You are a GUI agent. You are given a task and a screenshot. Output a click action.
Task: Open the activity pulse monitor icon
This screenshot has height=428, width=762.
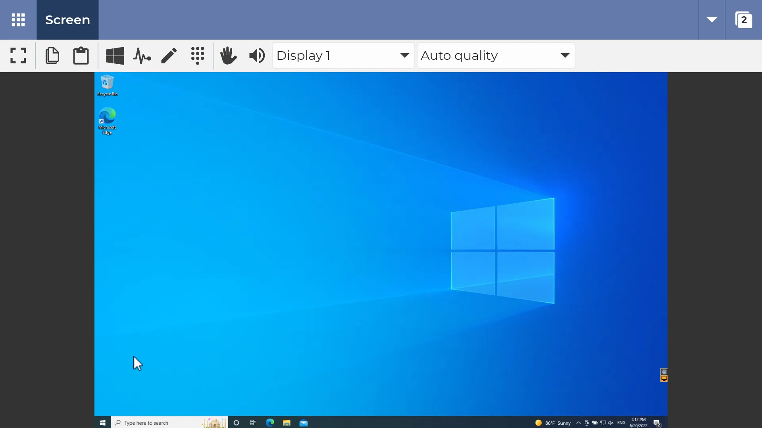tap(142, 55)
